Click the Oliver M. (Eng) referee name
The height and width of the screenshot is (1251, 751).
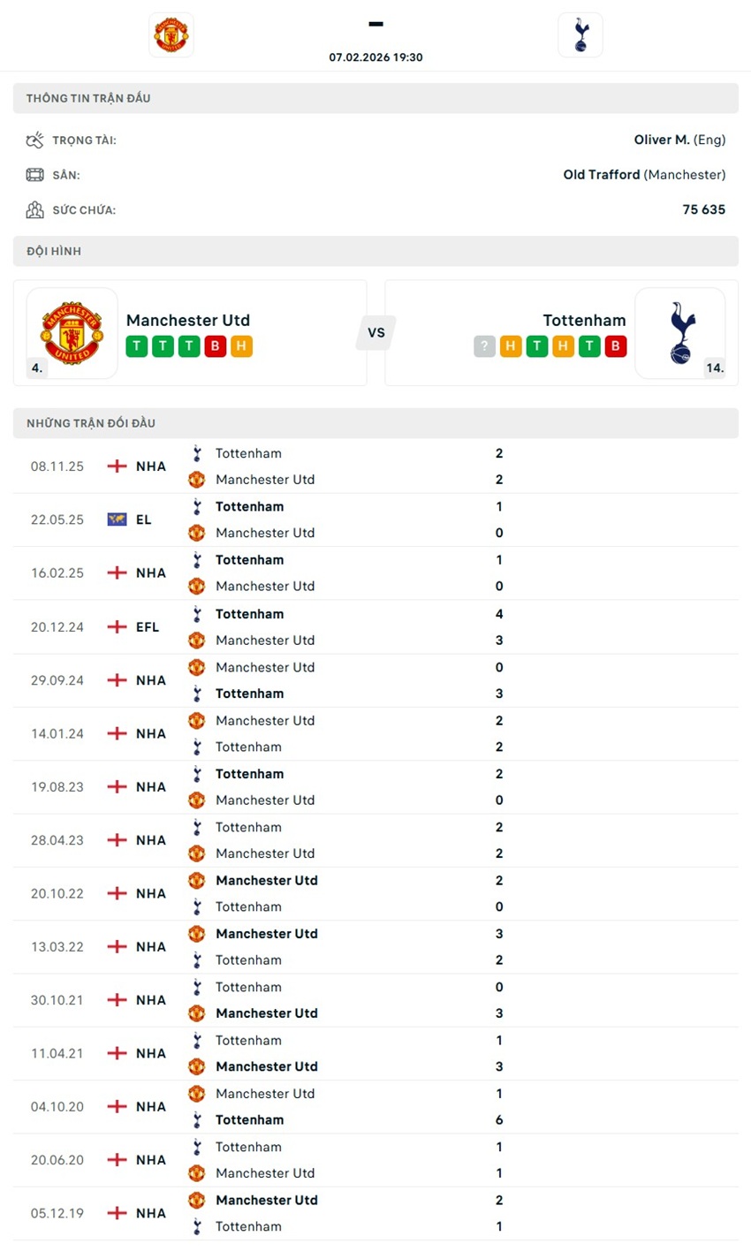pyautogui.click(x=680, y=140)
